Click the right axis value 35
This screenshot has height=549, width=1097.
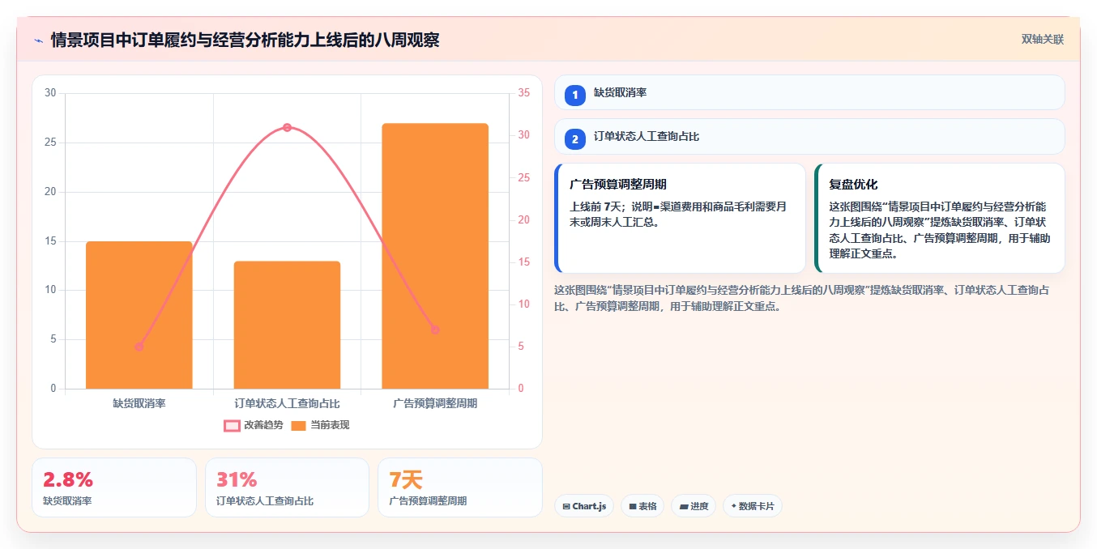click(523, 93)
